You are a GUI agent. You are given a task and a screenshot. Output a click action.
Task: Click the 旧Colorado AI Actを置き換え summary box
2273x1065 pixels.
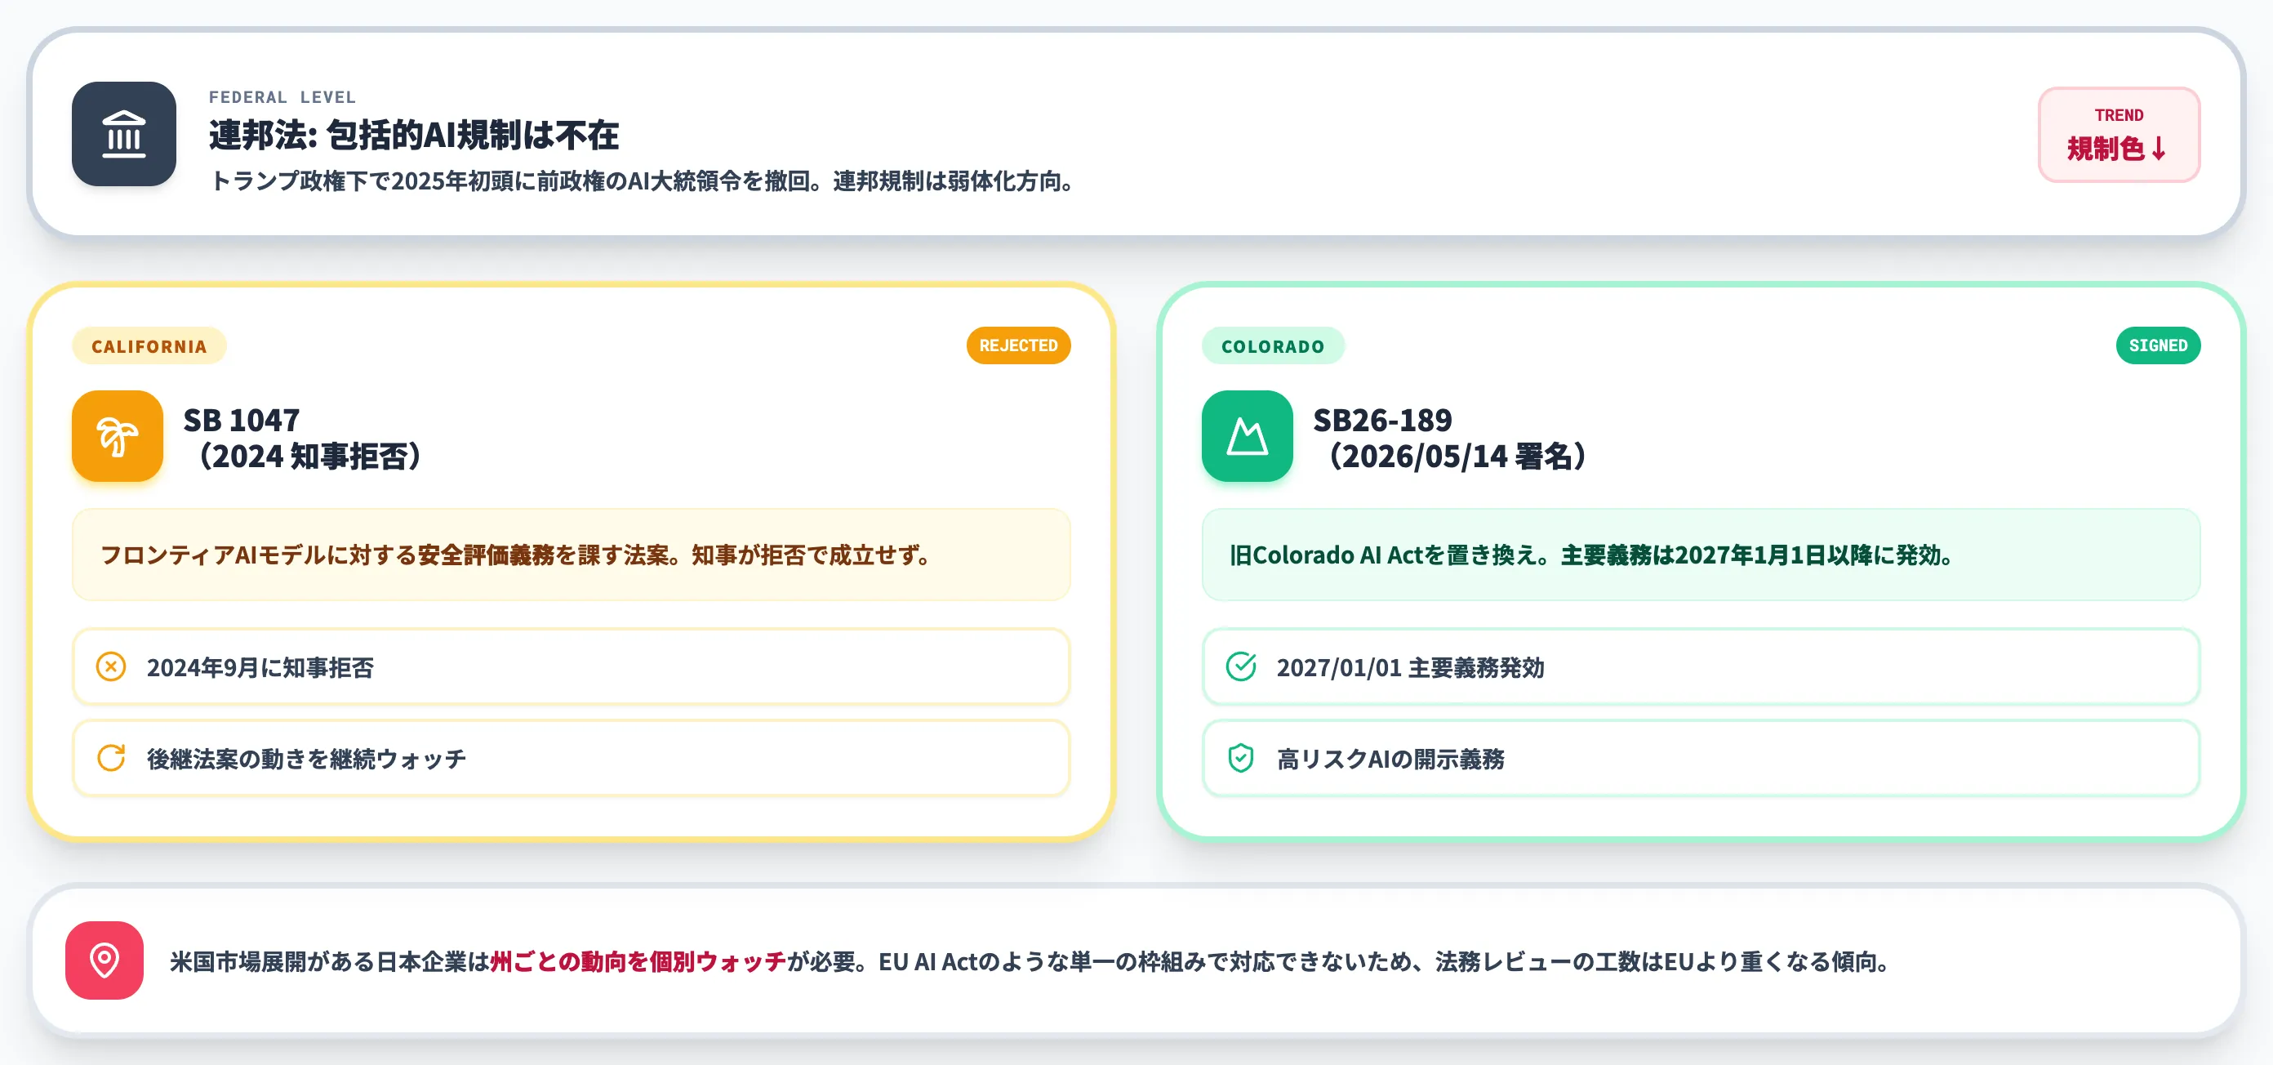[1701, 554]
